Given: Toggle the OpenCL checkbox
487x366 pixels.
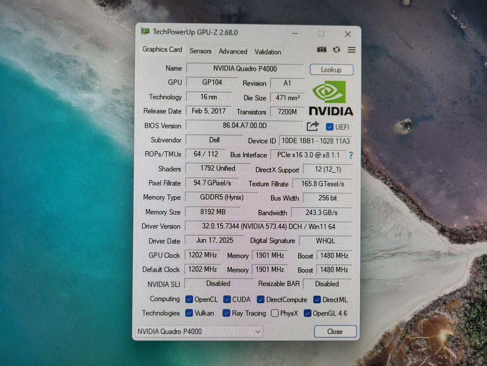Looking at the screenshot, I should (189, 299).
